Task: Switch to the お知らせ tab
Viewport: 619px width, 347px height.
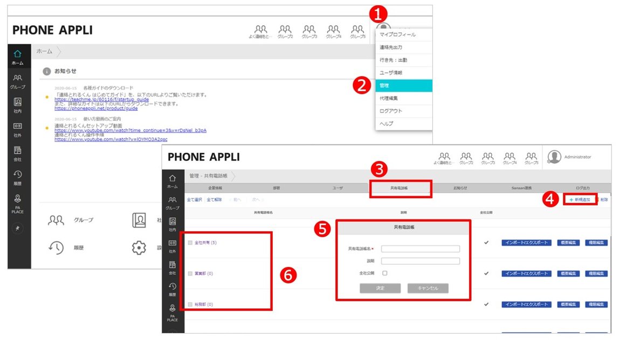Action: [x=460, y=188]
